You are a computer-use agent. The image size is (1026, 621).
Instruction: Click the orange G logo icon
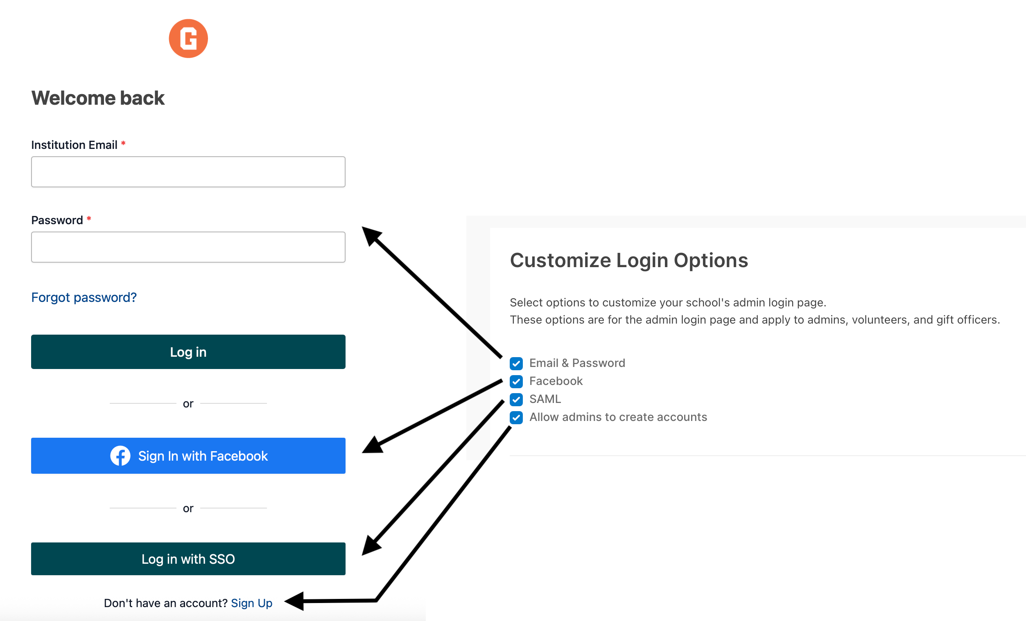[x=188, y=38]
